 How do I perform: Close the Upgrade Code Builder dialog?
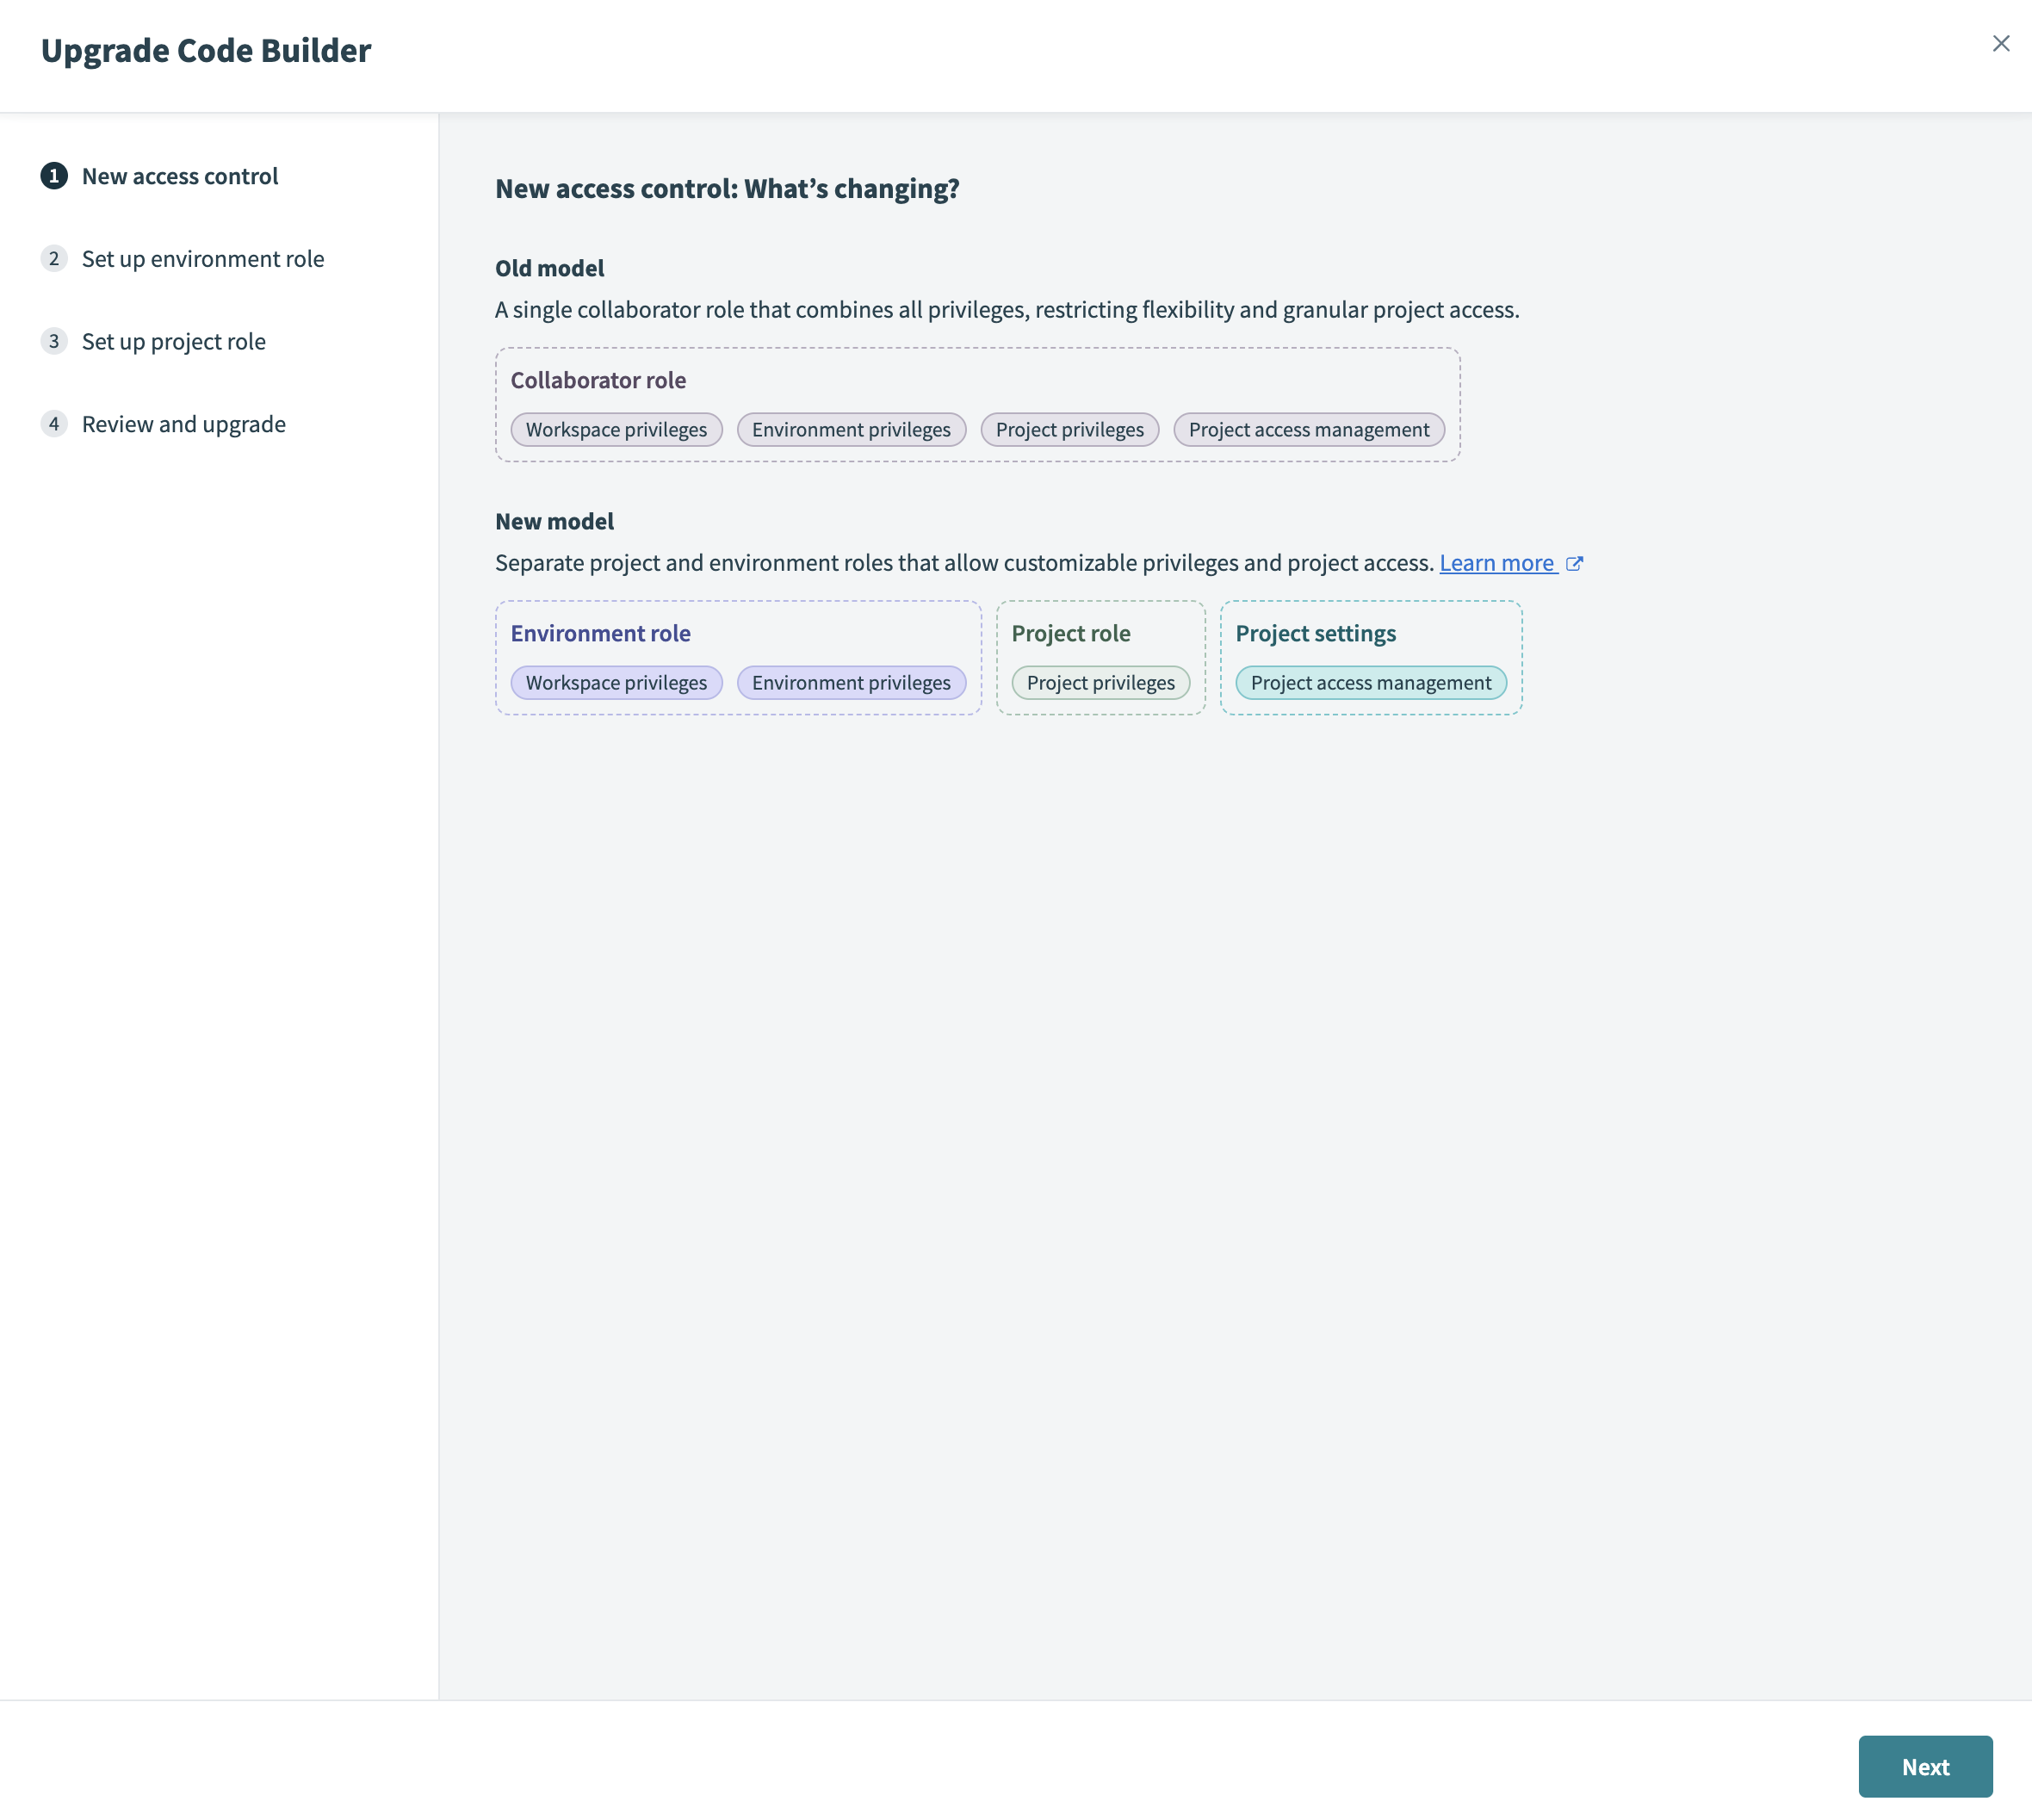(x=2000, y=44)
